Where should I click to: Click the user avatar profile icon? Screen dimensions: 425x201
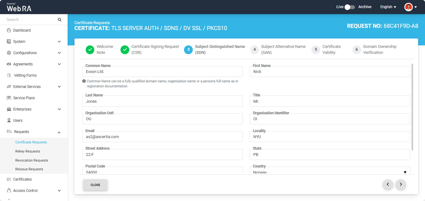click(x=408, y=7)
